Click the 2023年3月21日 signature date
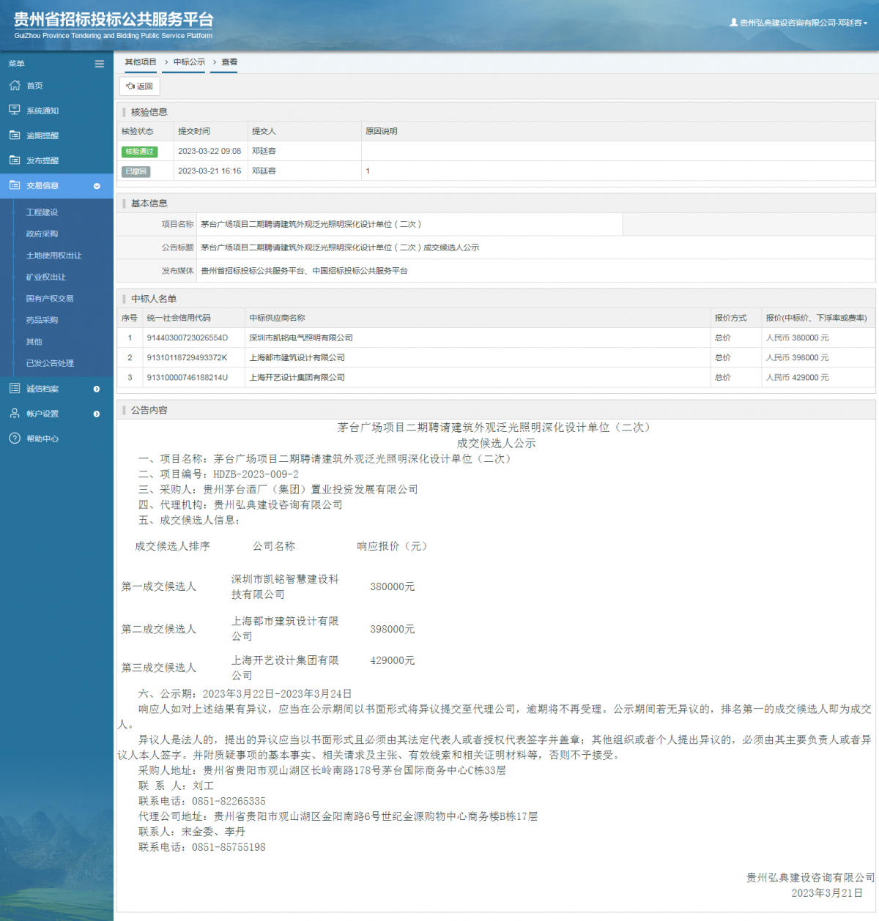This screenshot has height=921, width=879. (x=827, y=893)
